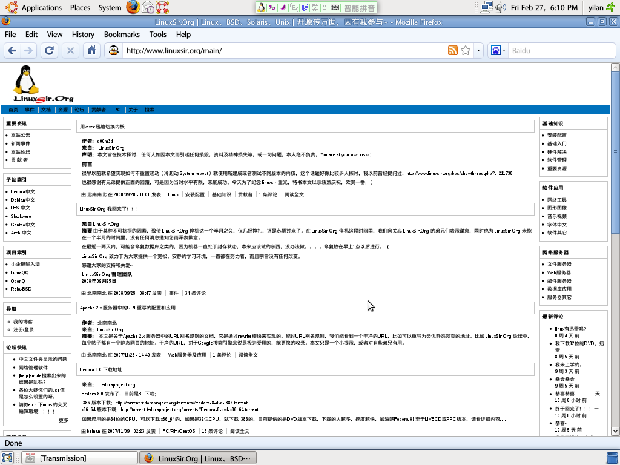Open the Applications menu
This screenshot has height=465, width=620.
point(42,7)
